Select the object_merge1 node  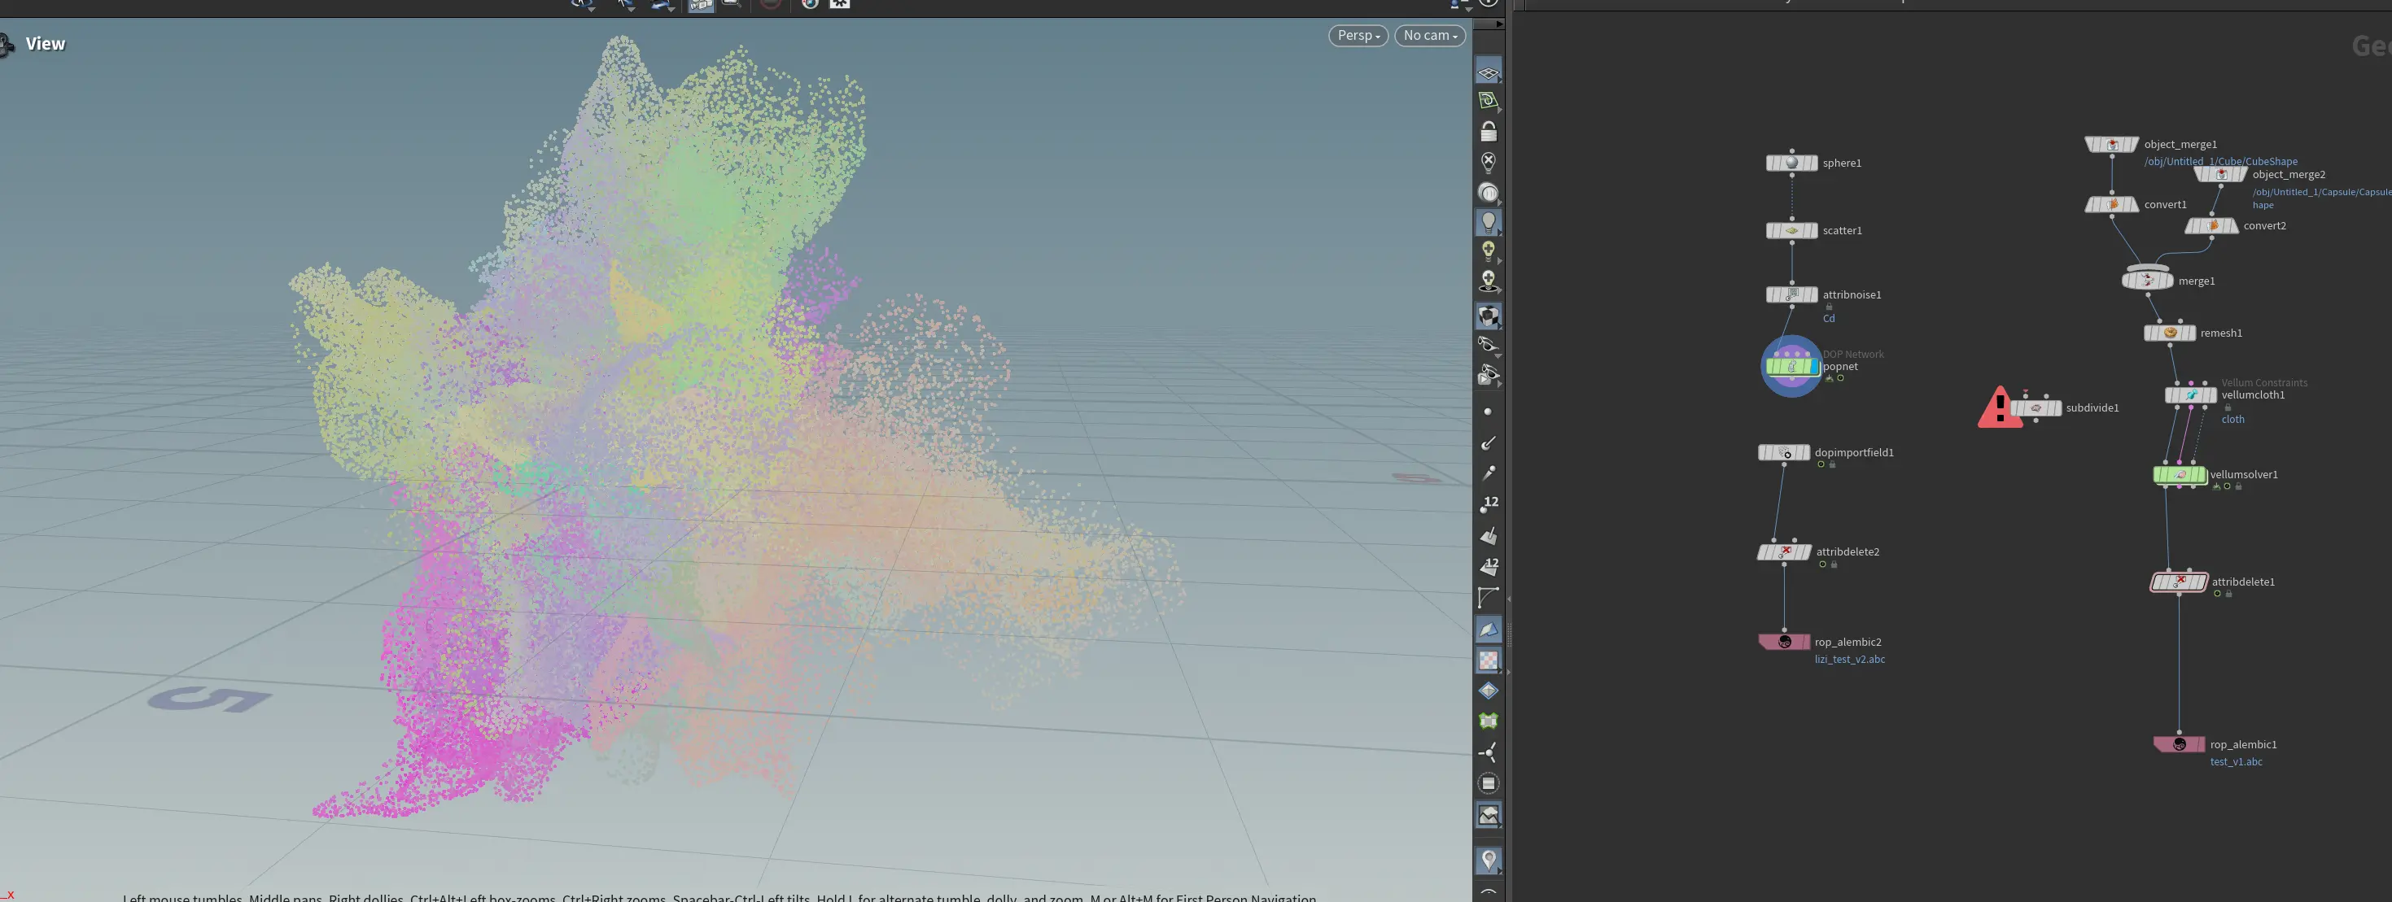tap(2111, 145)
